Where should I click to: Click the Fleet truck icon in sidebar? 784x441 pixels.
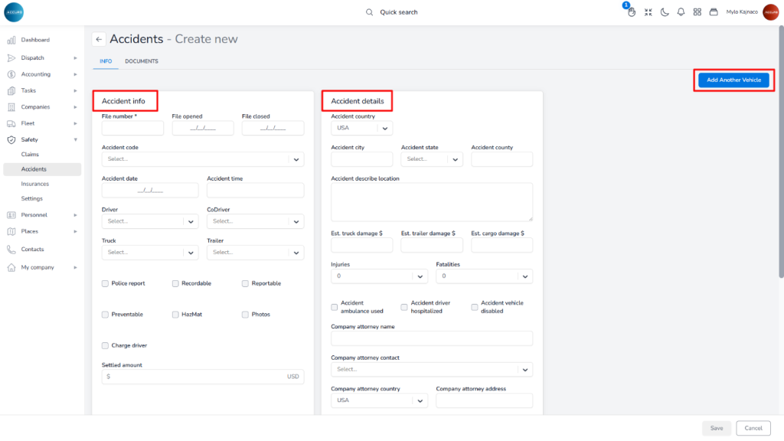point(11,123)
